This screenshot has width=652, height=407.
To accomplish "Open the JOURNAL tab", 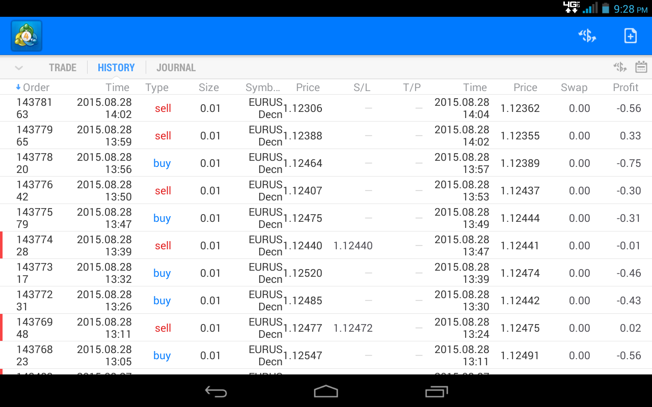I will pos(175,67).
